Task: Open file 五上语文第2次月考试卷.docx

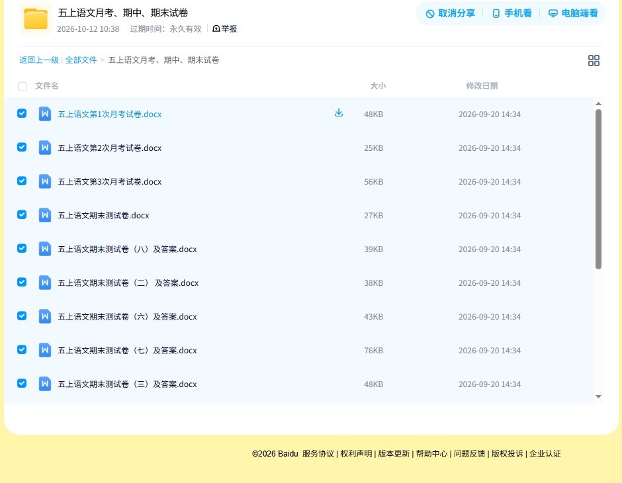Action: 110,148
